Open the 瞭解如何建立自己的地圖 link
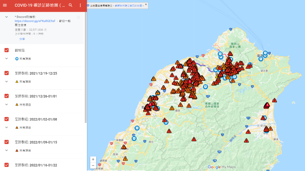Image resolution: width=305 pixels, height=171 pixels. pyautogui.click(x=128, y=6)
